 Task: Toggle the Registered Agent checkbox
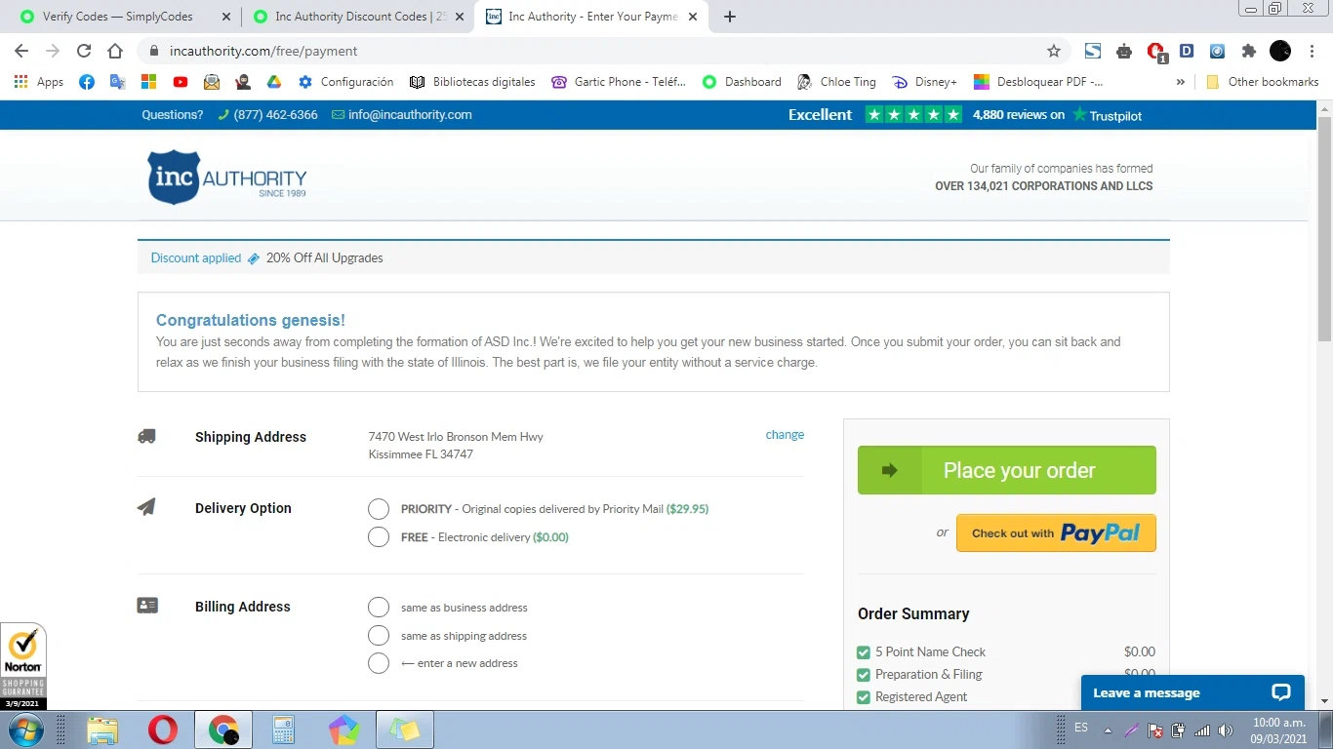coord(863,697)
